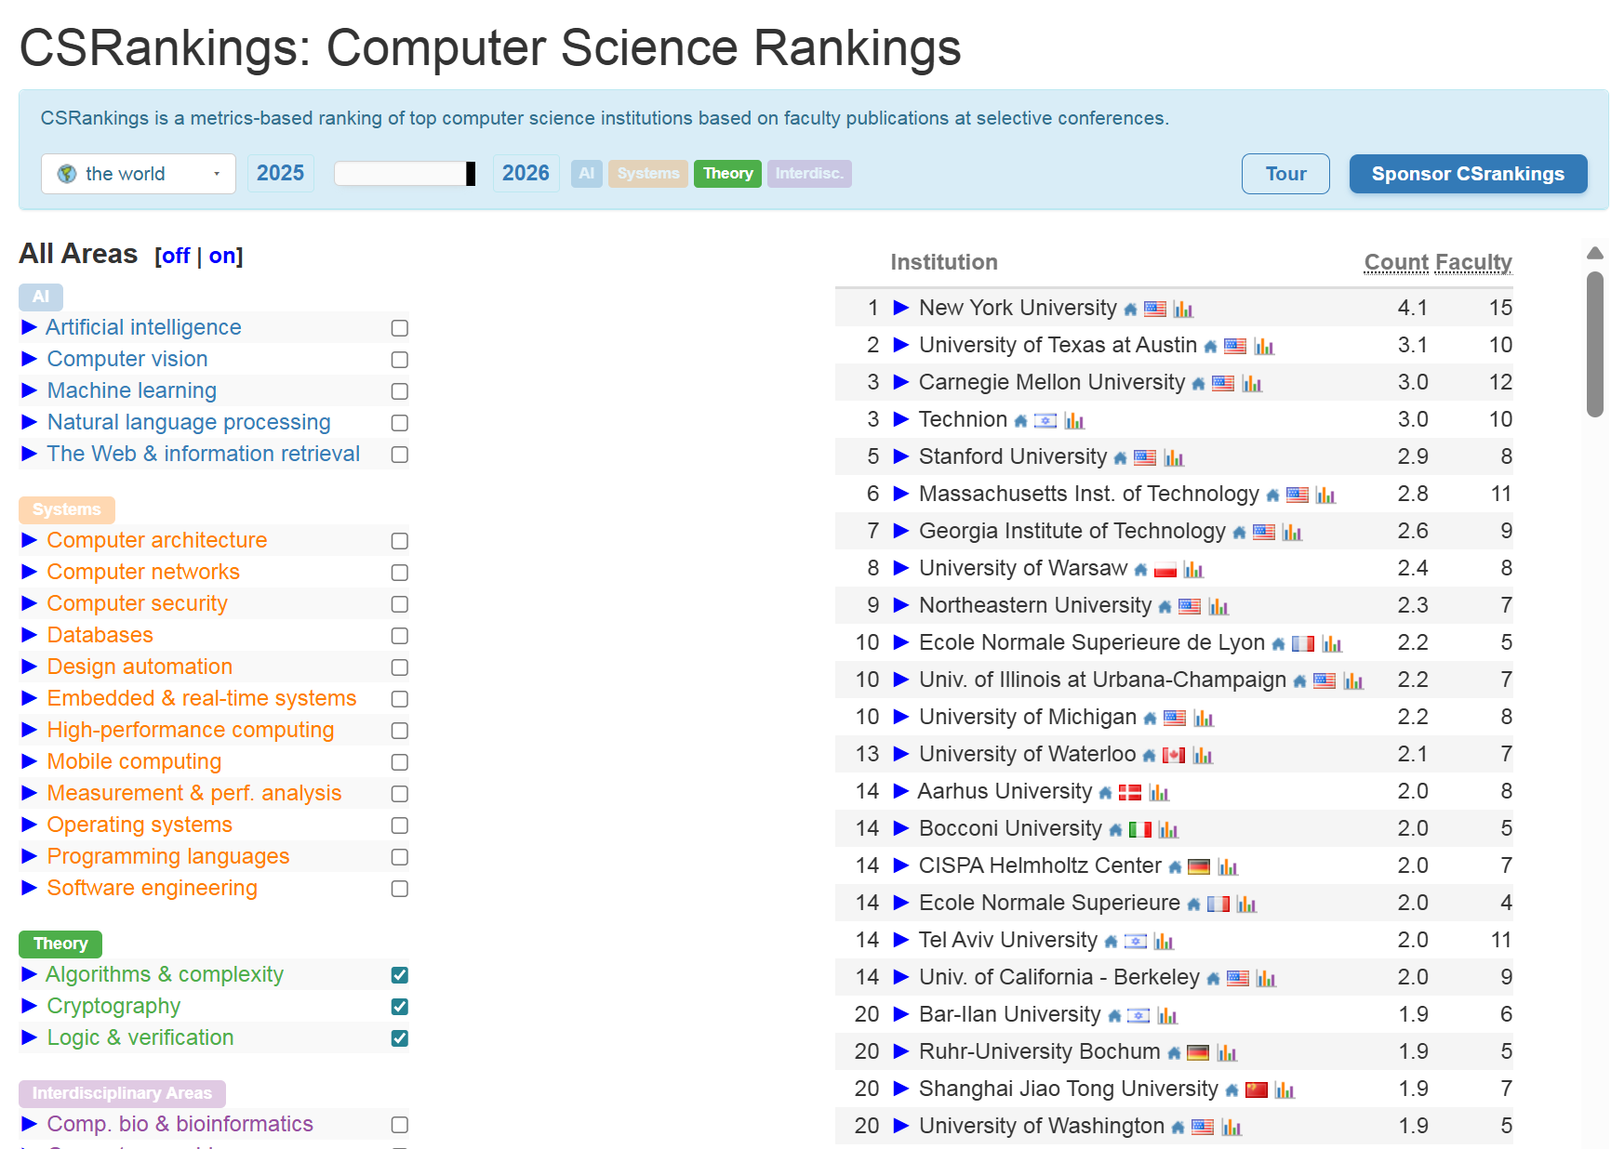Click the home icon next to Aarhus University
The width and height of the screenshot is (1611, 1149).
1105,793
